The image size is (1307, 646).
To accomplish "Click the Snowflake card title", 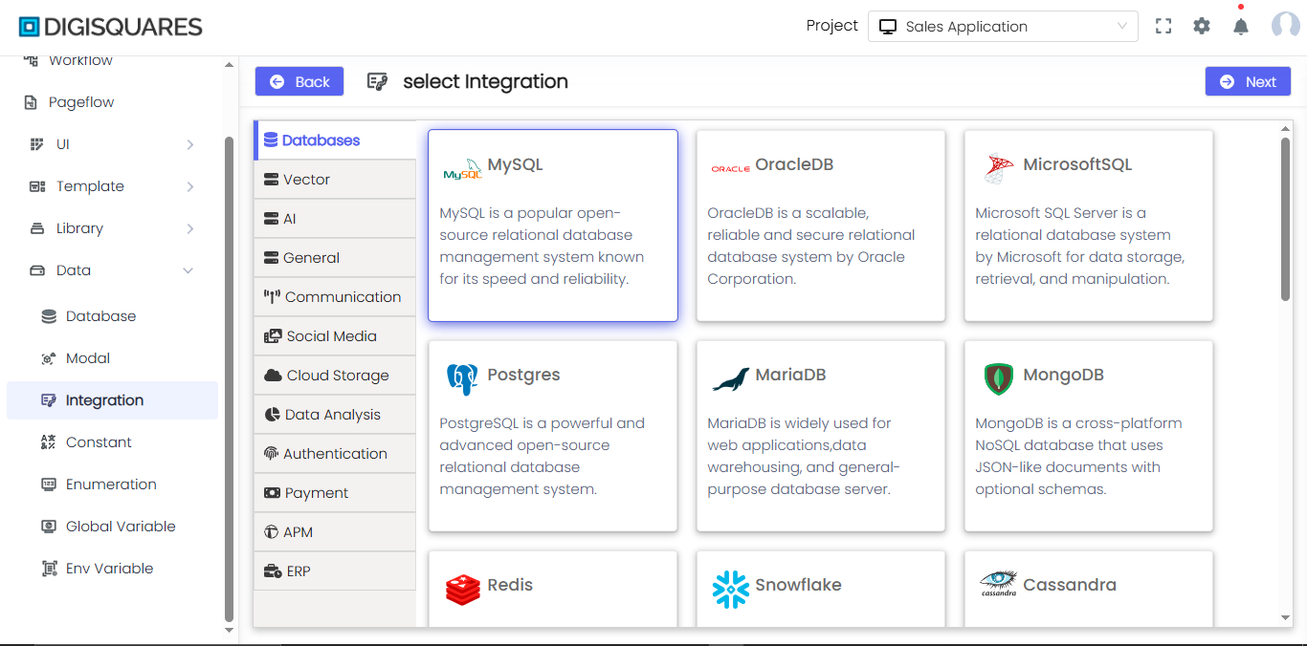I will point(798,585).
